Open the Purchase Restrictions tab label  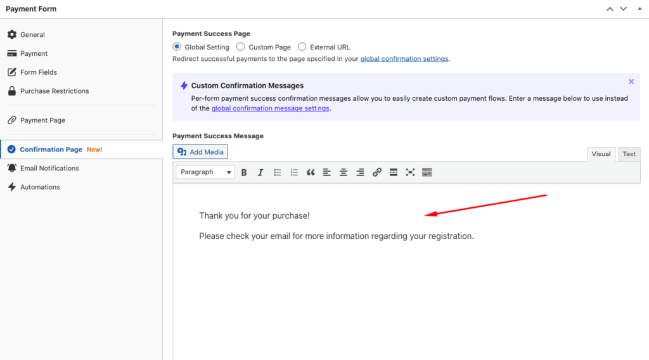[x=55, y=91]
